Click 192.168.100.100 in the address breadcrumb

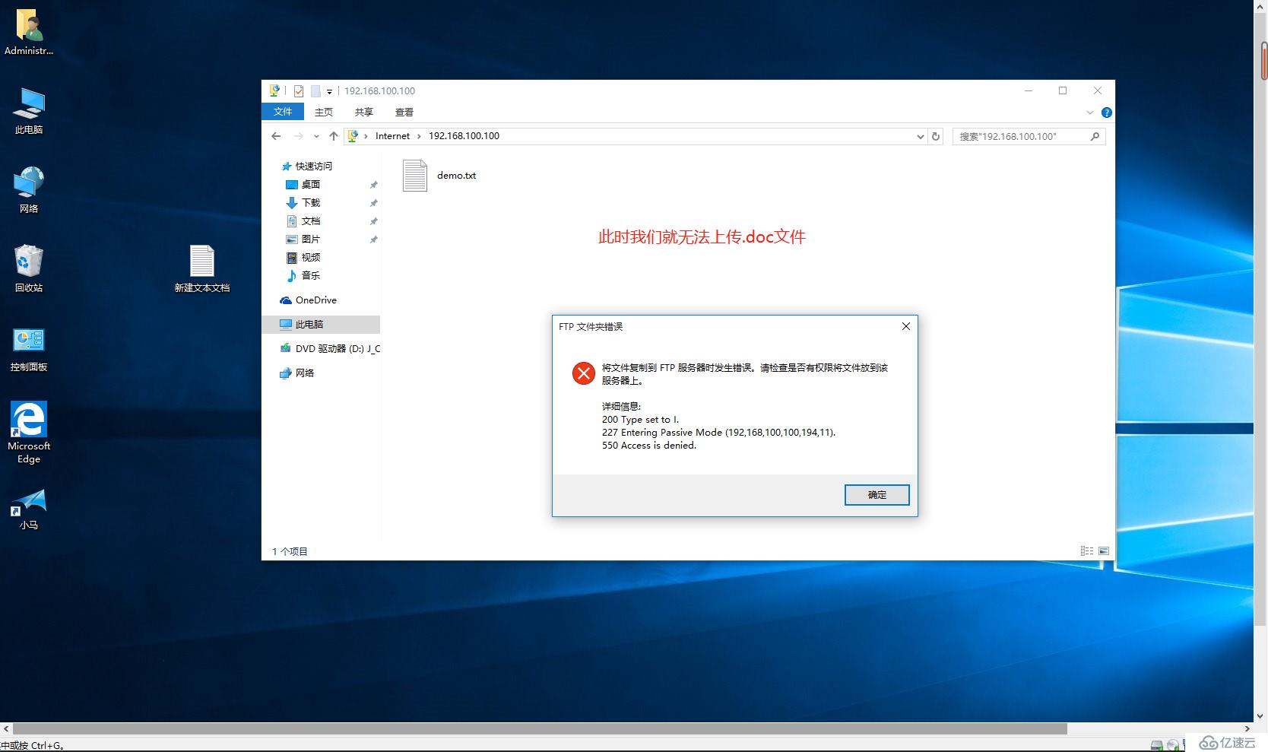(464, 136)
